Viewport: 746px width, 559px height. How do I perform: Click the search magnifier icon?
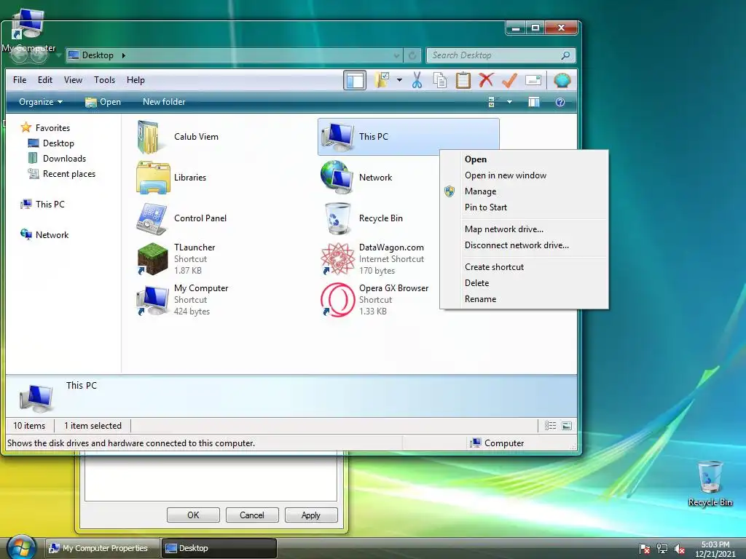pyautogui.click(x=565, y=55)
